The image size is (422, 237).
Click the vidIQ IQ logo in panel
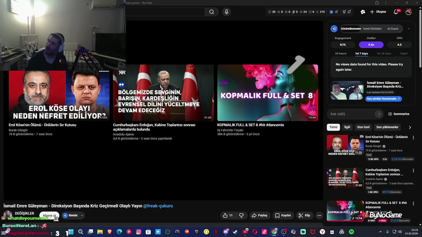click(334, 29)
